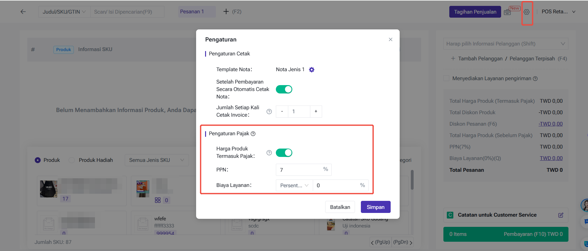Open Semua Jenis SKU filter dropdown

click(x=157, y=160)
